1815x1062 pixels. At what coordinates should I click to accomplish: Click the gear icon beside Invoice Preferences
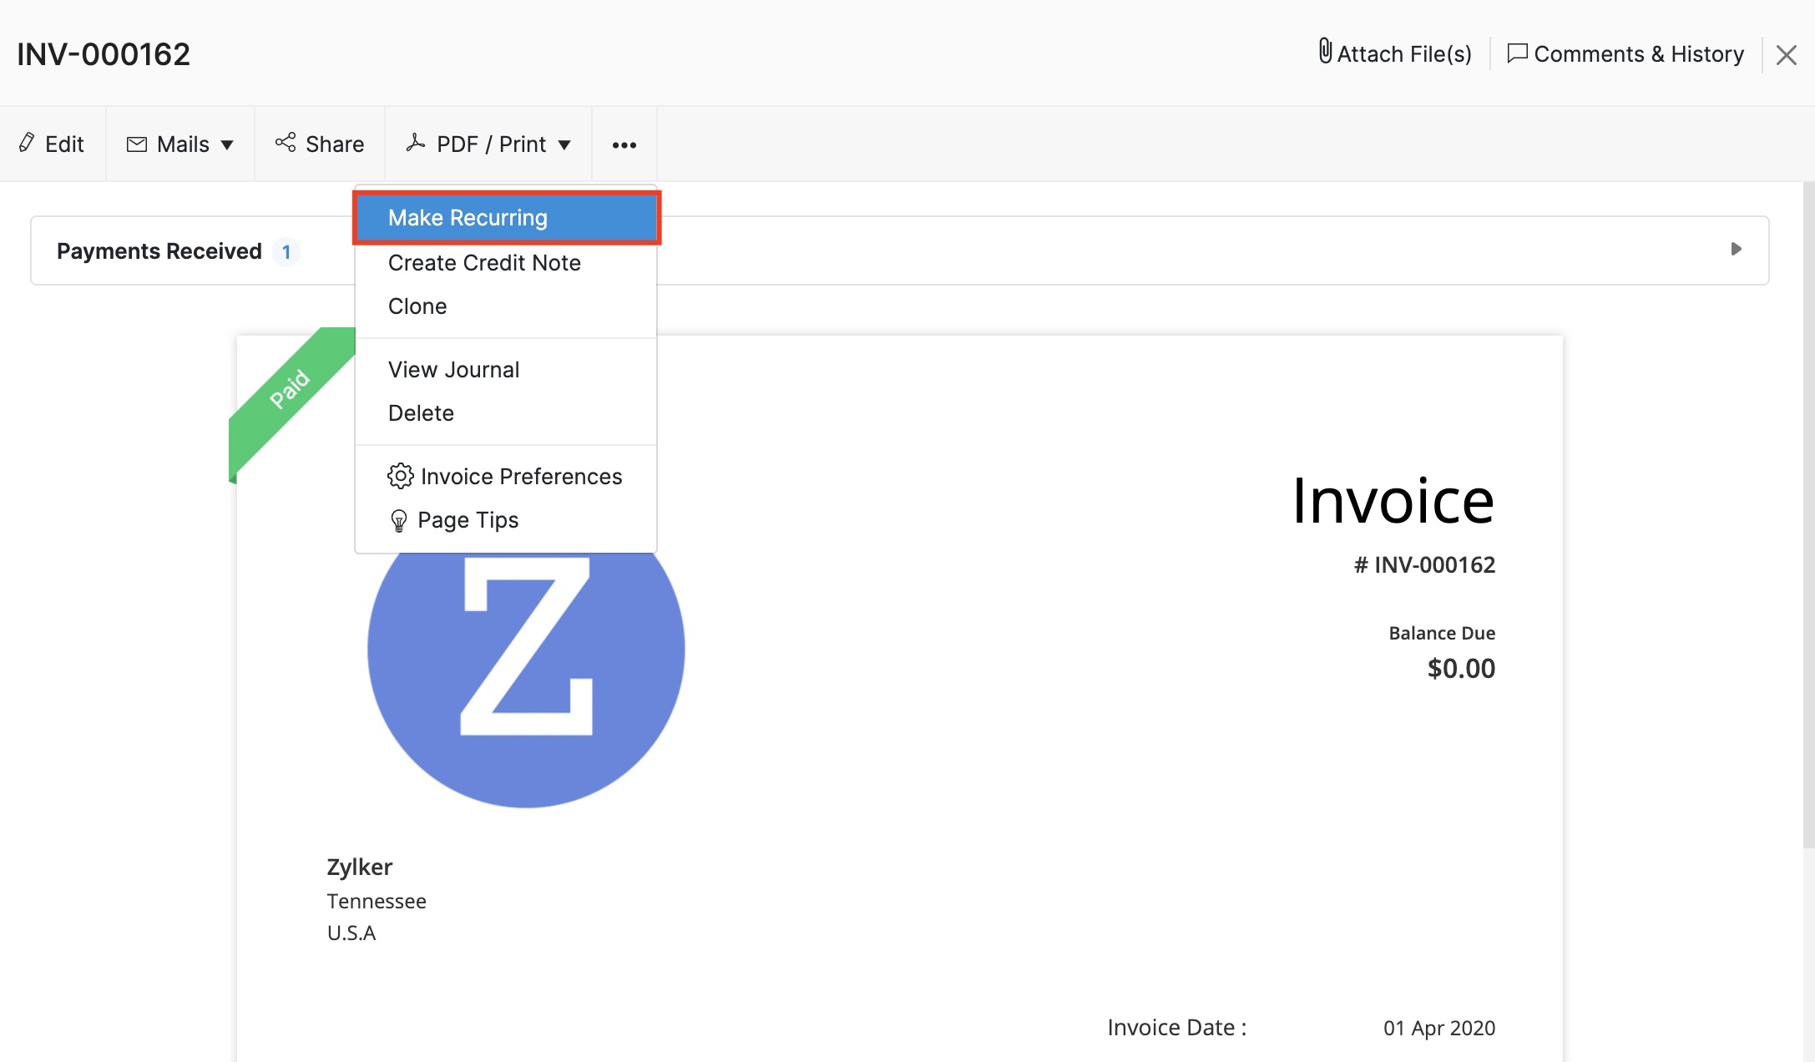(401, 476)
